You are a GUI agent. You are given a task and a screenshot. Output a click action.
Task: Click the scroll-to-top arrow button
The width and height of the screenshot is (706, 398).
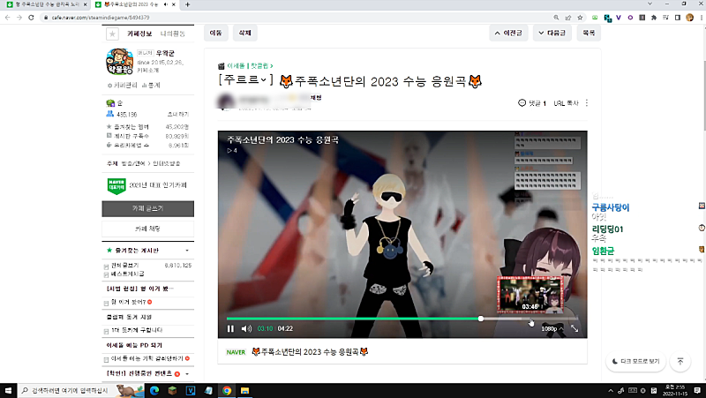click(x=680, y=362)
